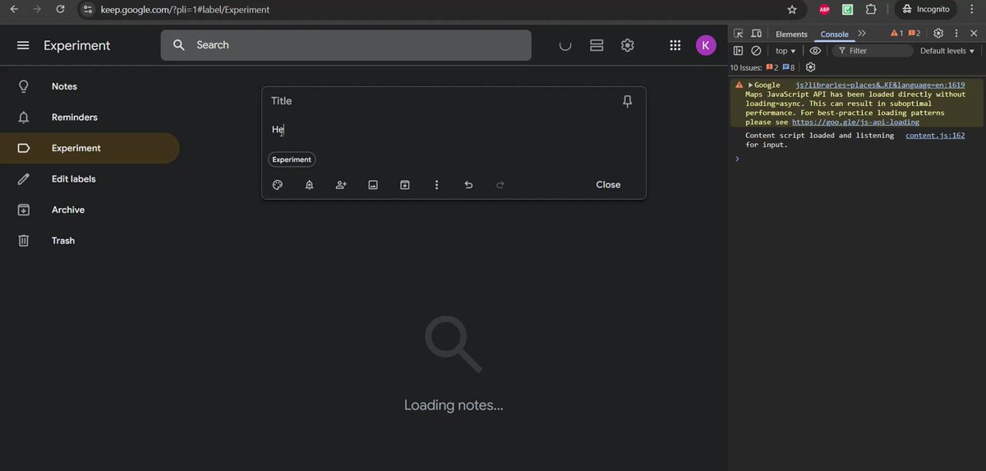This screenshot has width=986, height=471.
Task: Create a live expression with eye icon
Action: (x=815, y=51)
